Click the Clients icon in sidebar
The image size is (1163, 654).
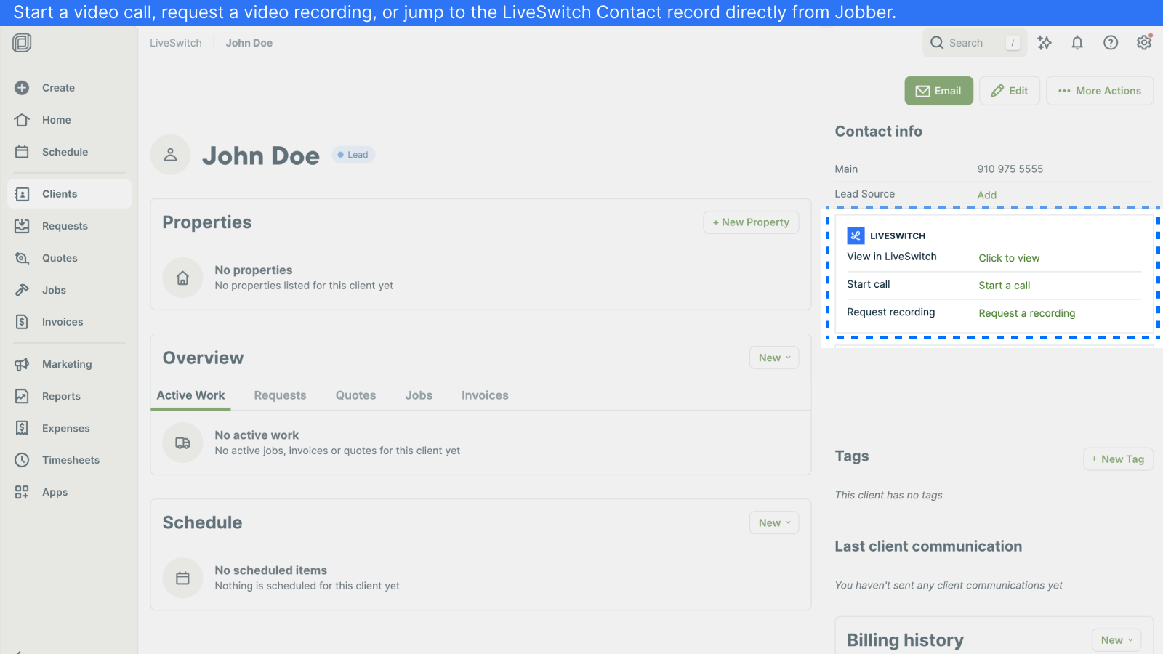coord(22,194)
